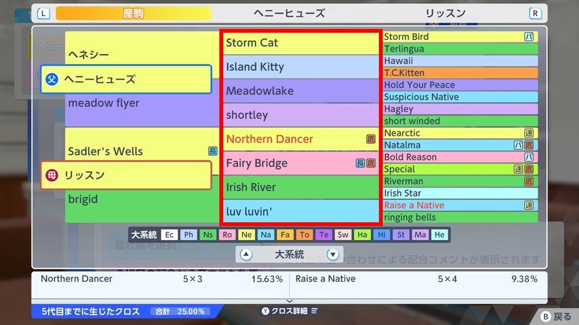
Task: Click the 速 badge on Nearctic
Action: [529, 133]
